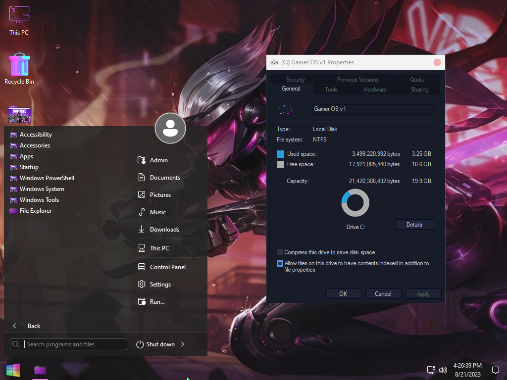Open the notification center icon
The width and height of the screenshot is (507, 380).
(x=495, y=370)
